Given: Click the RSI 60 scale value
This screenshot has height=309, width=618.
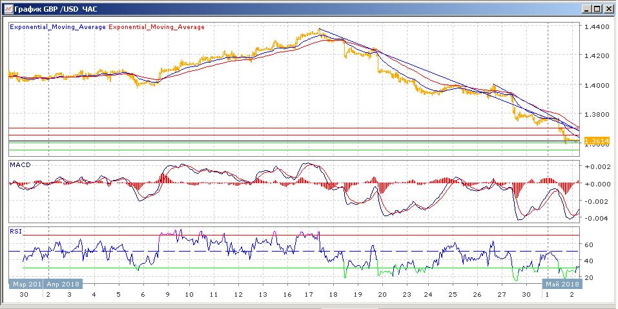Looking at the screenshot, I should (x=588, y=245).
